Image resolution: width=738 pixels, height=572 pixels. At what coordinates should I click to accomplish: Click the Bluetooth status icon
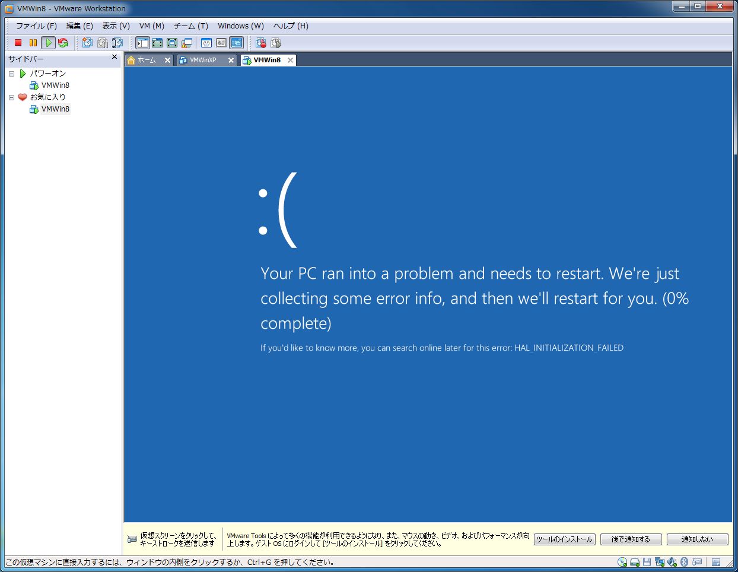684,562
